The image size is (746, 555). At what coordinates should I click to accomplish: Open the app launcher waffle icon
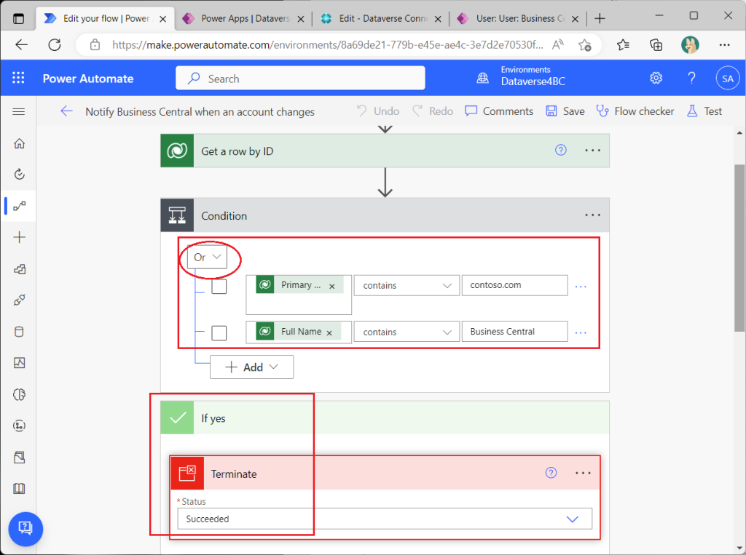(x=18, y=78)
